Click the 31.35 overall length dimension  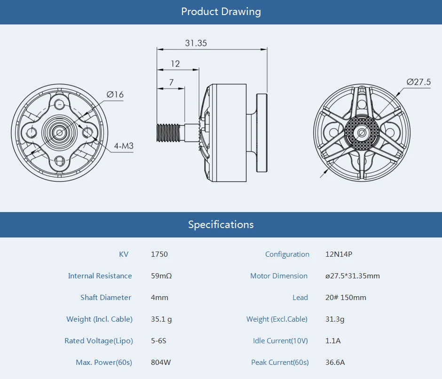pos(196,43)
